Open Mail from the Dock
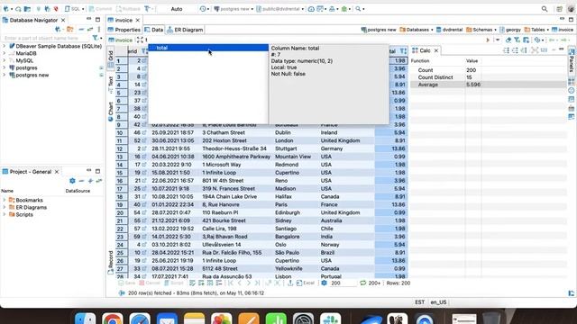 (x=167, y=319)
